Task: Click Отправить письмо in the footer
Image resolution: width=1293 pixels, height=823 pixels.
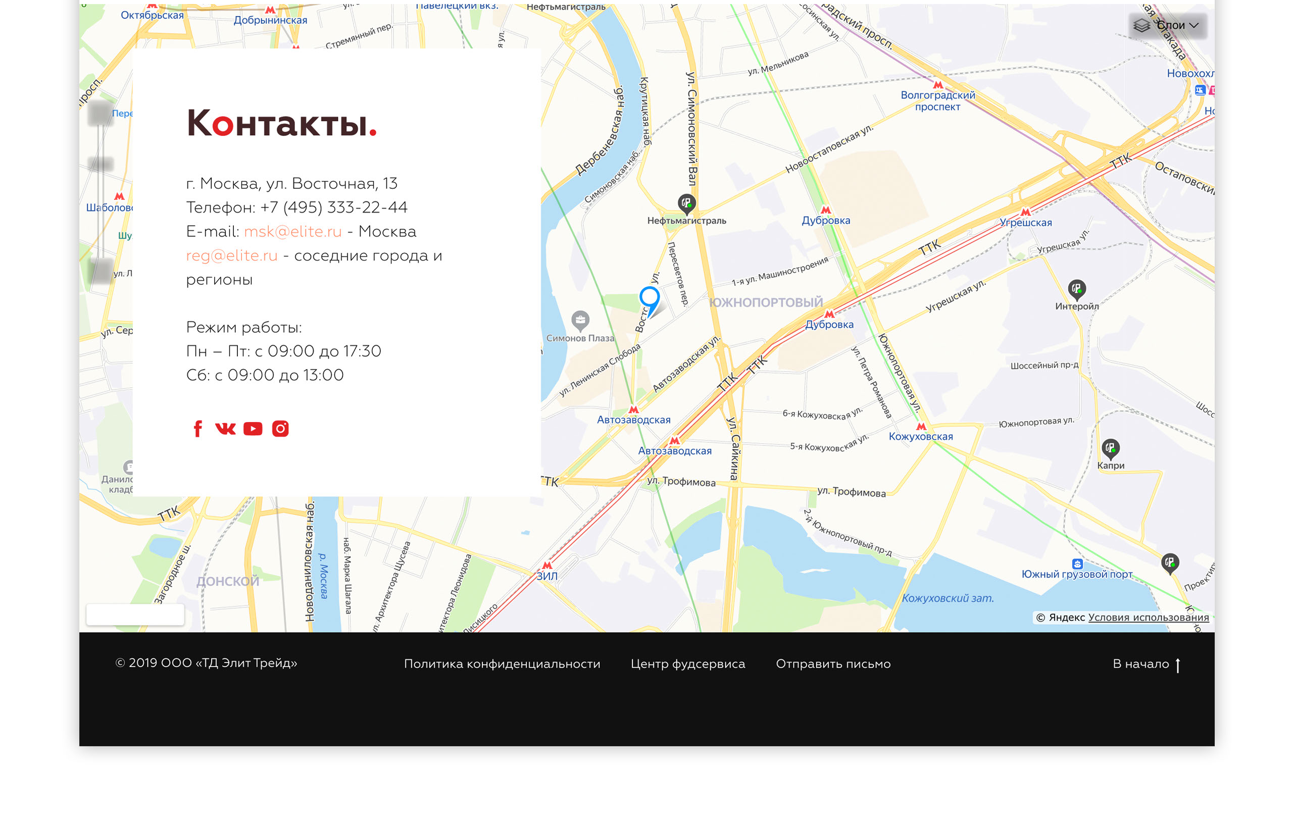Action: pyautogui.click(x=833, y=664)
